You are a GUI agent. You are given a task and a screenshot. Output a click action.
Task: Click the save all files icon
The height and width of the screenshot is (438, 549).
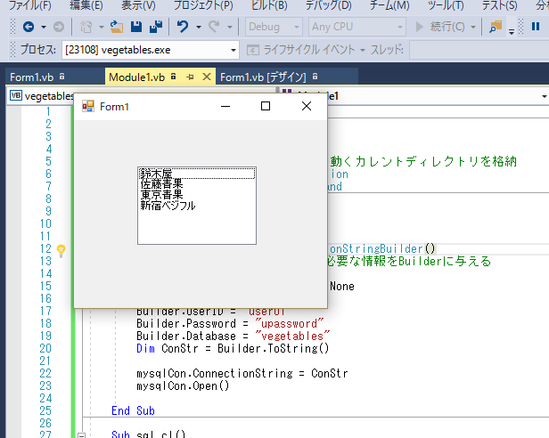pyautogui.click(x=155, y=27)
